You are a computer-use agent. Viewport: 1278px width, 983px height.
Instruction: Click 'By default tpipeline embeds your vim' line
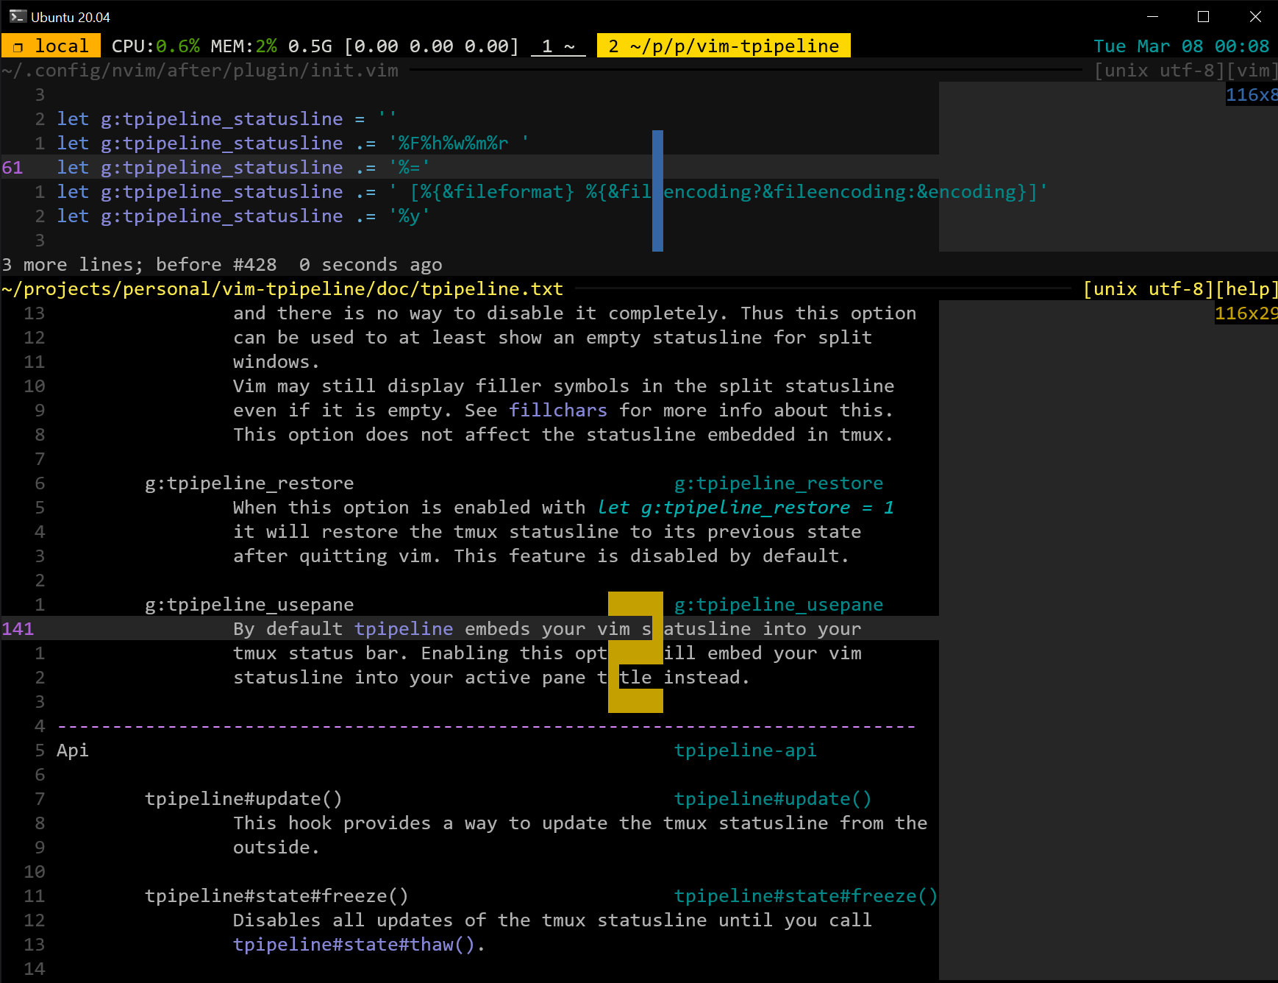pos(547,628)
